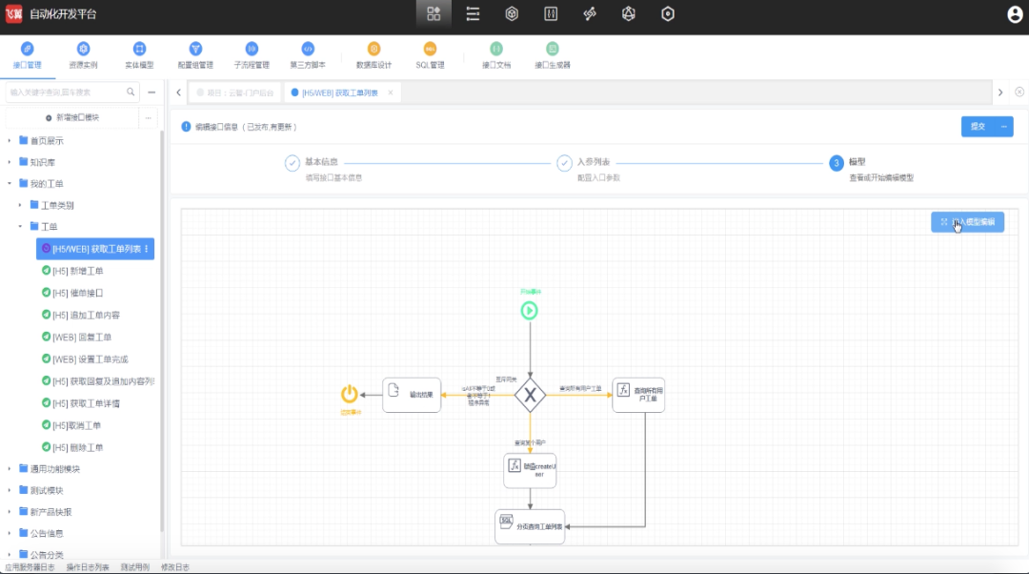Click the link-chain icon in the top bar
Image resolution: width=1029 pixels, height=574 pixels.
pos(590,13)
